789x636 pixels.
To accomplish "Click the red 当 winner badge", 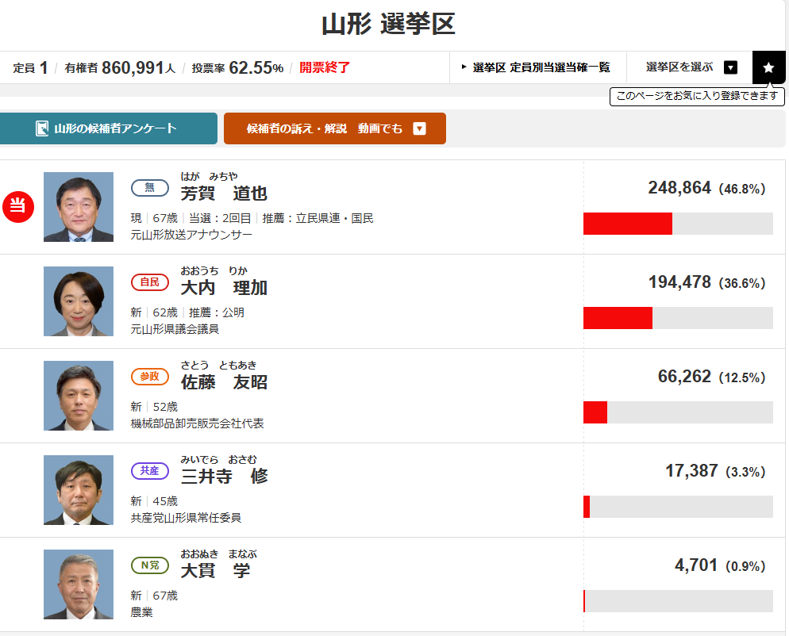I will (17, 207).
